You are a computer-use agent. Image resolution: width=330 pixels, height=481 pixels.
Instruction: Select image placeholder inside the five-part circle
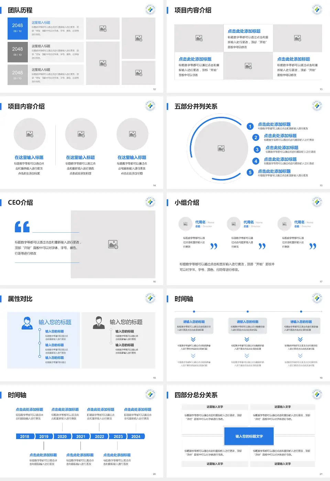(221, 148)
